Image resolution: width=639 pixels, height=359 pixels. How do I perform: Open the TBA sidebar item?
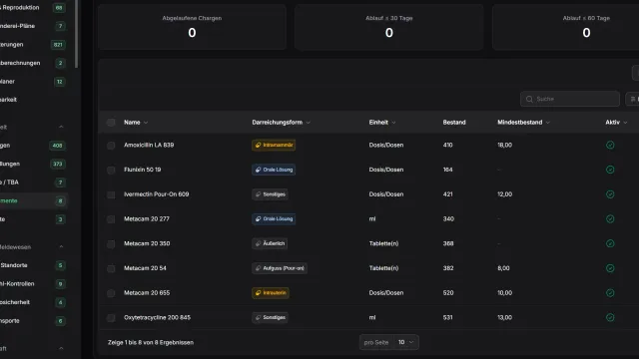33,182
